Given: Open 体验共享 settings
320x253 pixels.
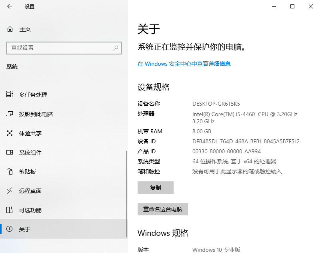Looking at the screenshot, I should point(31,133).
